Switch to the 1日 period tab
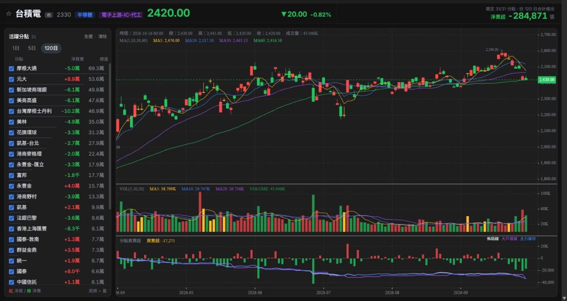Screen dimensions: 567x301 point(16,48)
